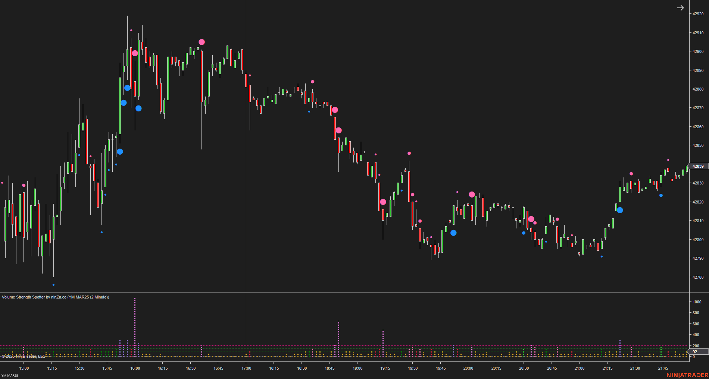Click the pink signal dot near 20:00
Image resolution: width=709 pixels, height=379 pixels.
tap(472, 194)
